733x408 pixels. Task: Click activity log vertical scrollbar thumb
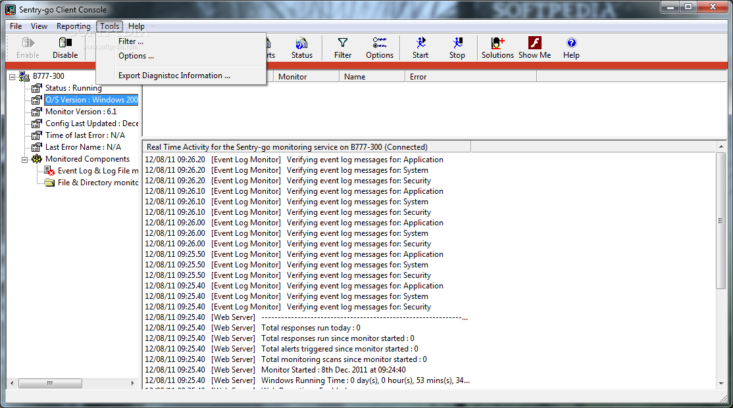point(720,221)
